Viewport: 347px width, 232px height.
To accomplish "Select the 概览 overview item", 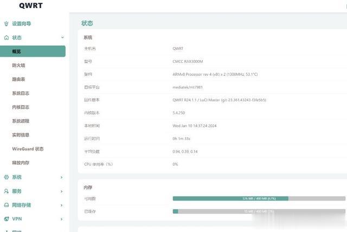I will point(33,51).
